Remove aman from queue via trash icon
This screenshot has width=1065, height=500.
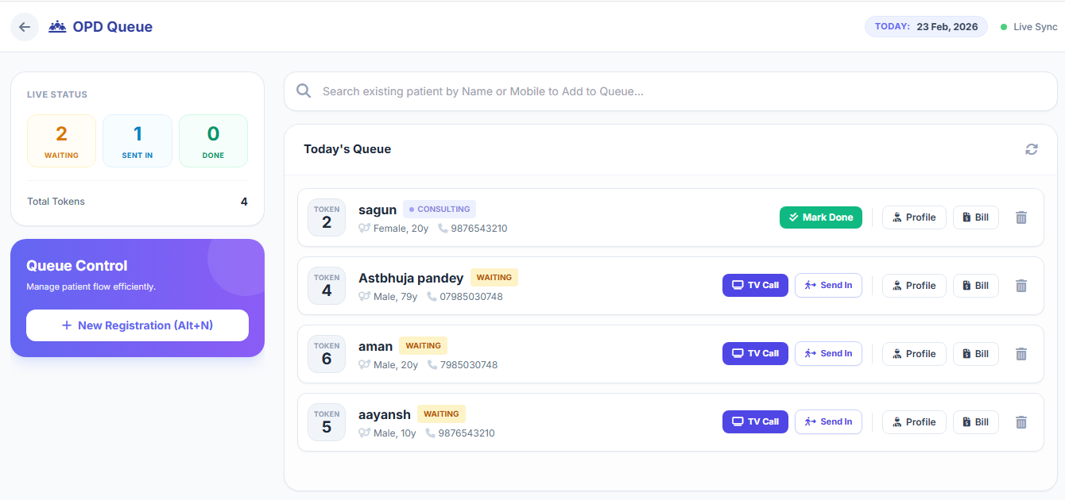coord(1021,354)
